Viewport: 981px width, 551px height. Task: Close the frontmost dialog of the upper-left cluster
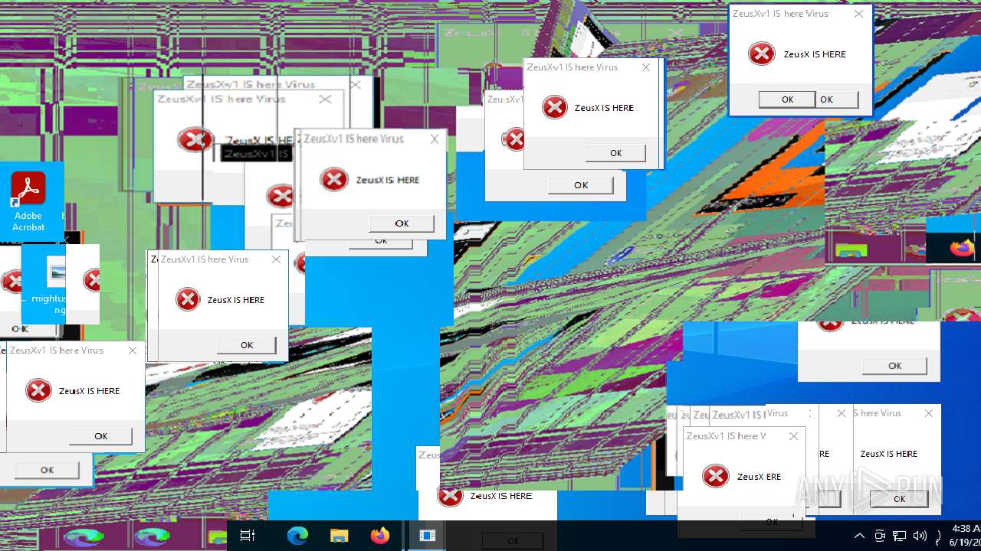pos(435,139)
